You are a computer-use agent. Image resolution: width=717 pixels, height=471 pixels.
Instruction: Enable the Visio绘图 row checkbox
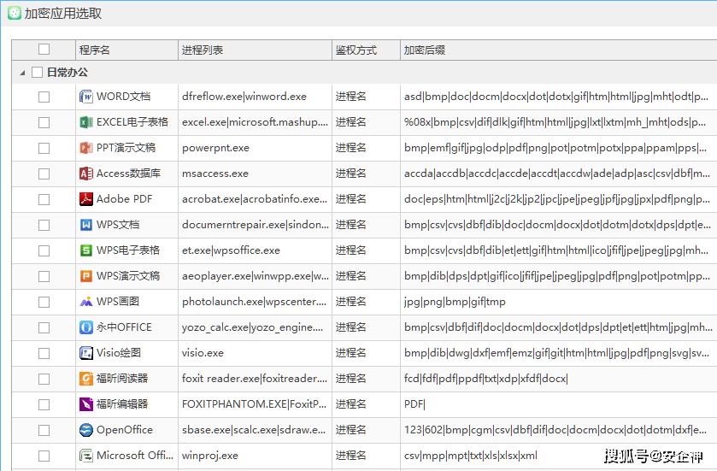click(x=44, y=353)
